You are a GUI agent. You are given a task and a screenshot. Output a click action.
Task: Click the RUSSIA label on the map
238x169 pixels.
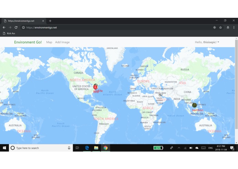point(185,69)
